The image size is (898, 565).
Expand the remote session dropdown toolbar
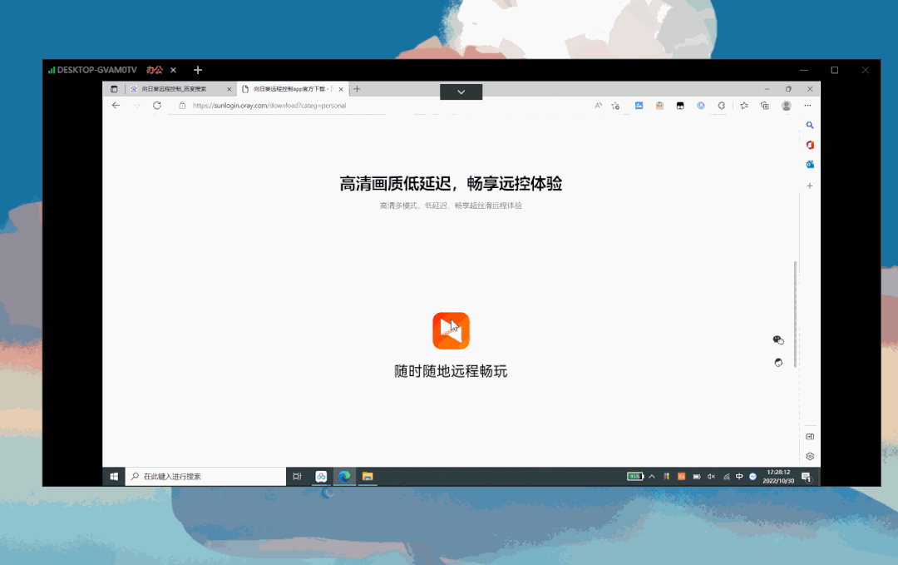[461, 92]
